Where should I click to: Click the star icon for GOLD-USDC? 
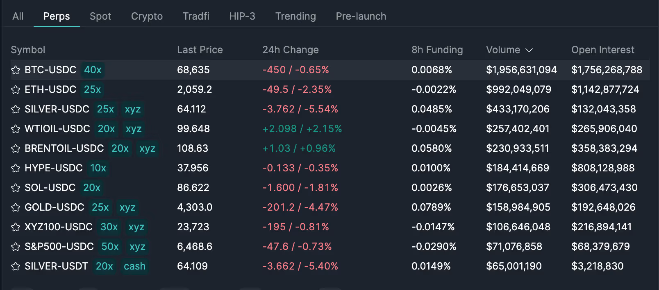coord(16,207)
